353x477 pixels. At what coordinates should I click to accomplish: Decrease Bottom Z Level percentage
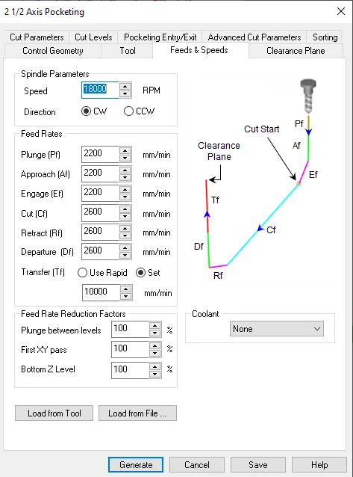click(155, 375)
